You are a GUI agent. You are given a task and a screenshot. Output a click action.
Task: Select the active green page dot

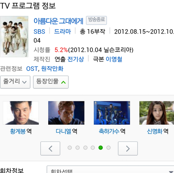[x=100, y=148]
